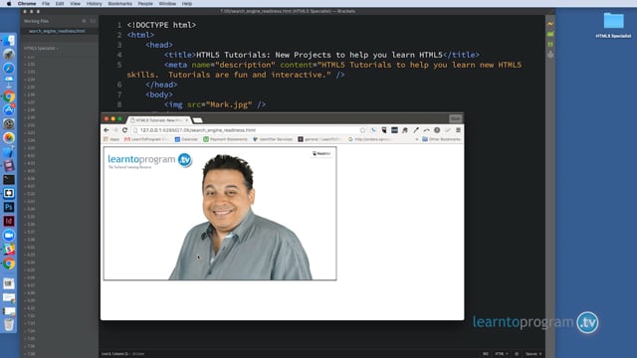This screenshot has width=637, height=358.
Task: Reload the page in Chrome
Action: click(124, 130)
